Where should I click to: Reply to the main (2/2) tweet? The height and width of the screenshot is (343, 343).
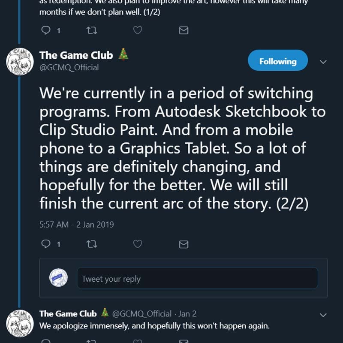pos(45,244)
